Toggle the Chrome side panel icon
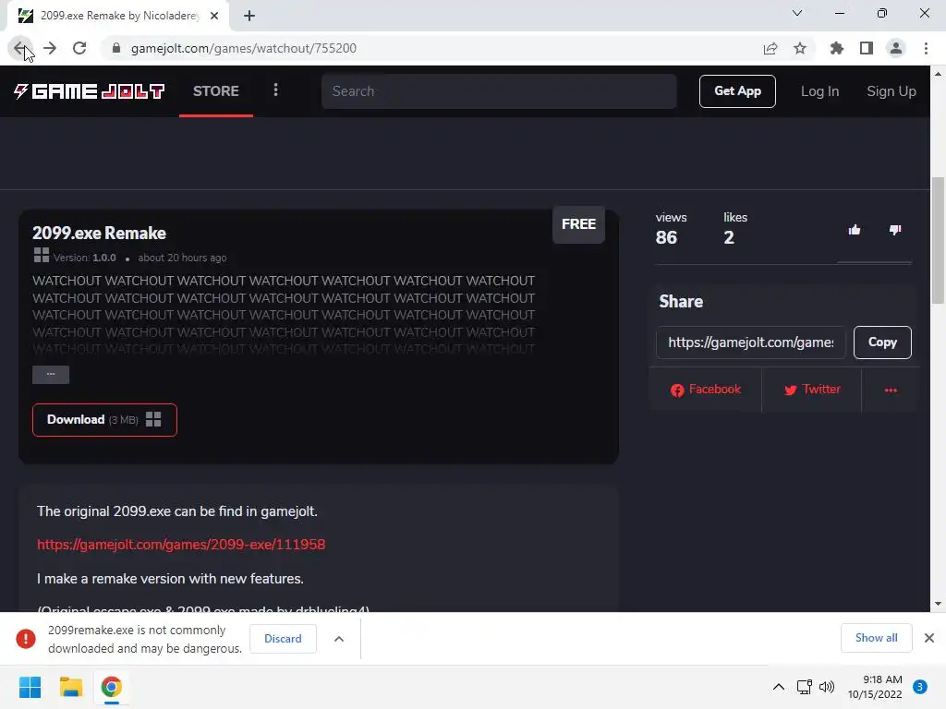This screenshot has width=946, height=709. point(867,48)
